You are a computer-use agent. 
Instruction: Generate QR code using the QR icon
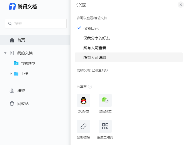105,126
